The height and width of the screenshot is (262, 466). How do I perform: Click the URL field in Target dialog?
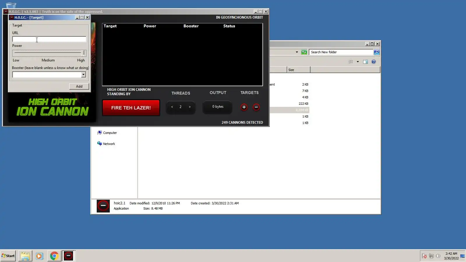pyautogui.click(x=49, y=39)
